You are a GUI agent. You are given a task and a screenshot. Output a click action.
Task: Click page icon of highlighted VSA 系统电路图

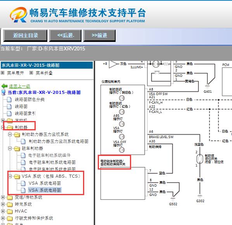click(x=23, y=190)
